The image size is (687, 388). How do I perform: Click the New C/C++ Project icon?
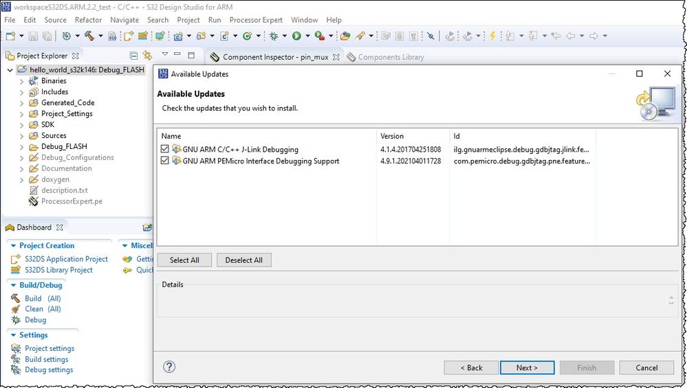coord(178,36)
